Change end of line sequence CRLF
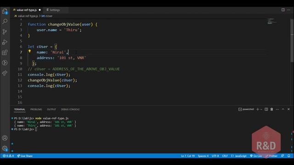Screen dimensions: 294x165 [225, 156]
